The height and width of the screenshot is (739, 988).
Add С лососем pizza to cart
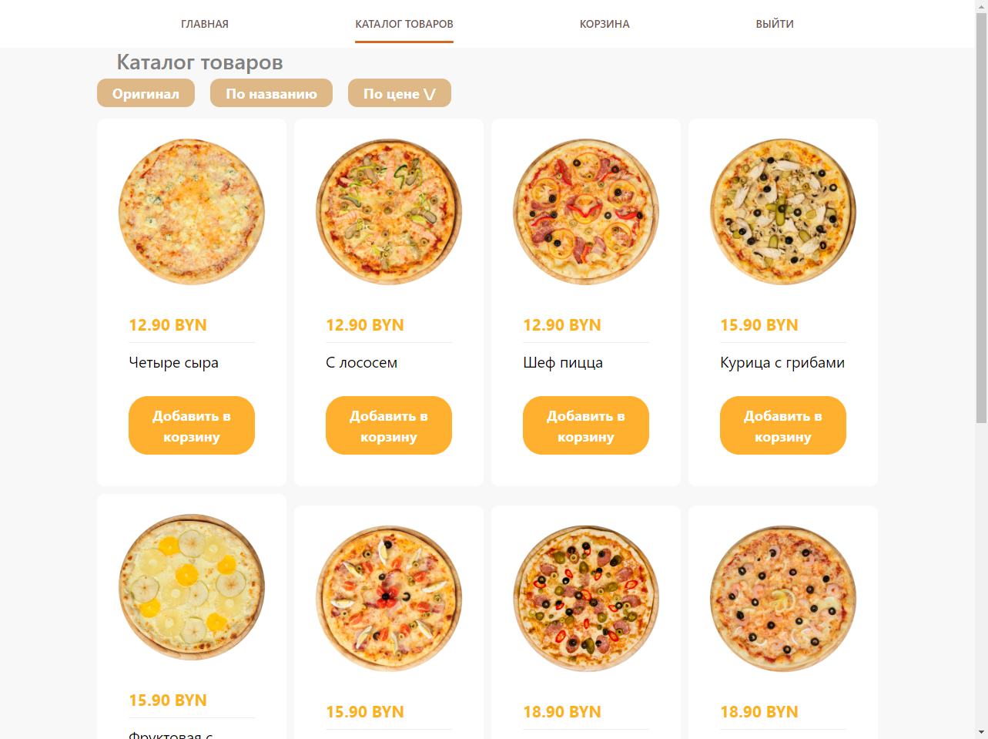click(x=389, y=425)
